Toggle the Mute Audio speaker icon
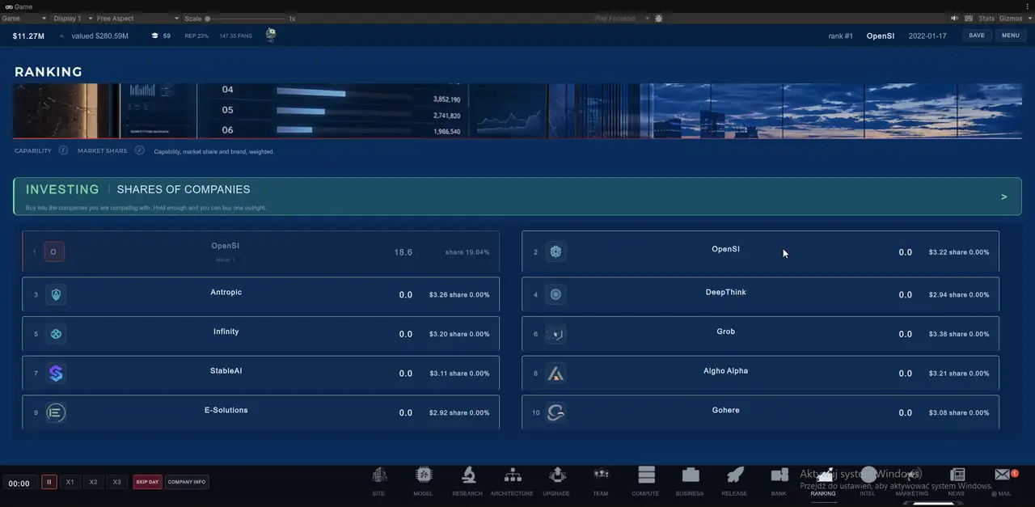Viewport: 1035px width, 507px height. [954, 18]
